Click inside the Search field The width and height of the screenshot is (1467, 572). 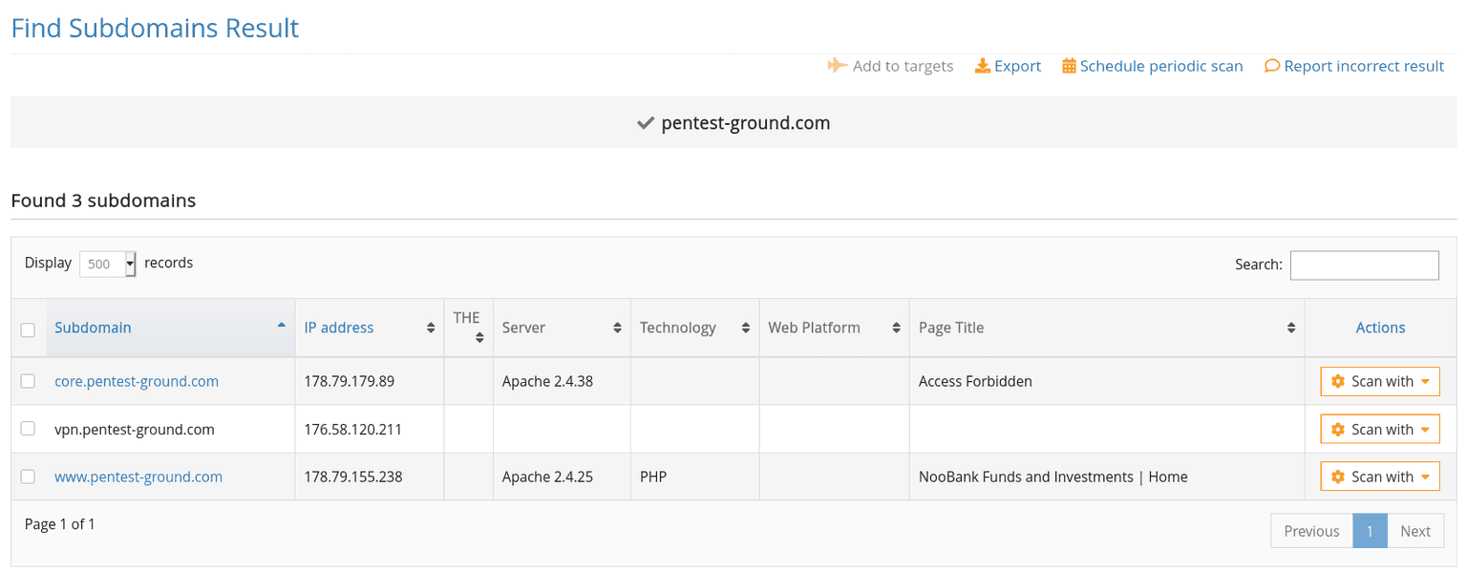[1364, 265]
